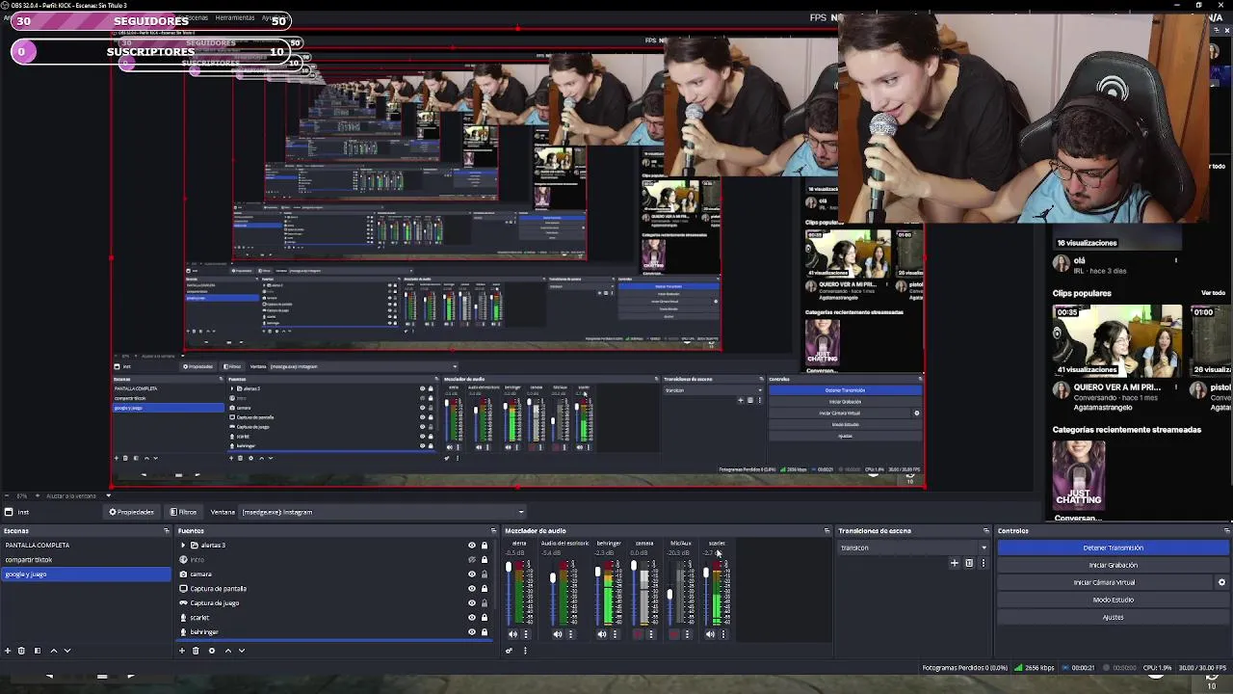
Task: Click Just Chatting category thumbnail in preview
Action: coord(1079,473)
